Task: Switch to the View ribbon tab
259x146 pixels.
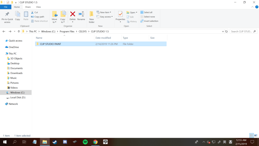Action: click(38, 7)
